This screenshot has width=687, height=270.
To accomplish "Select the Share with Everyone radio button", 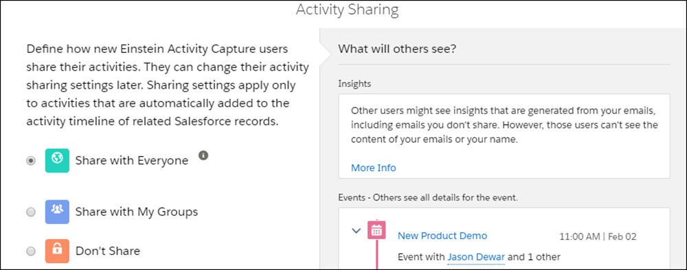I will pos(31,161).
